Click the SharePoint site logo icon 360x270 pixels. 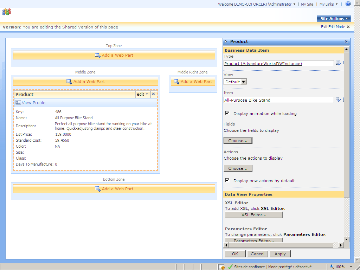tap(6, 12)
